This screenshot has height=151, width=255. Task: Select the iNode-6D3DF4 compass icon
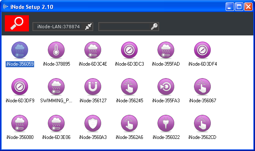pyautogui.click(x=202, y=50)
